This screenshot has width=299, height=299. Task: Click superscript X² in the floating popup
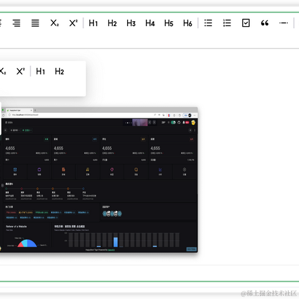(21, 72)
